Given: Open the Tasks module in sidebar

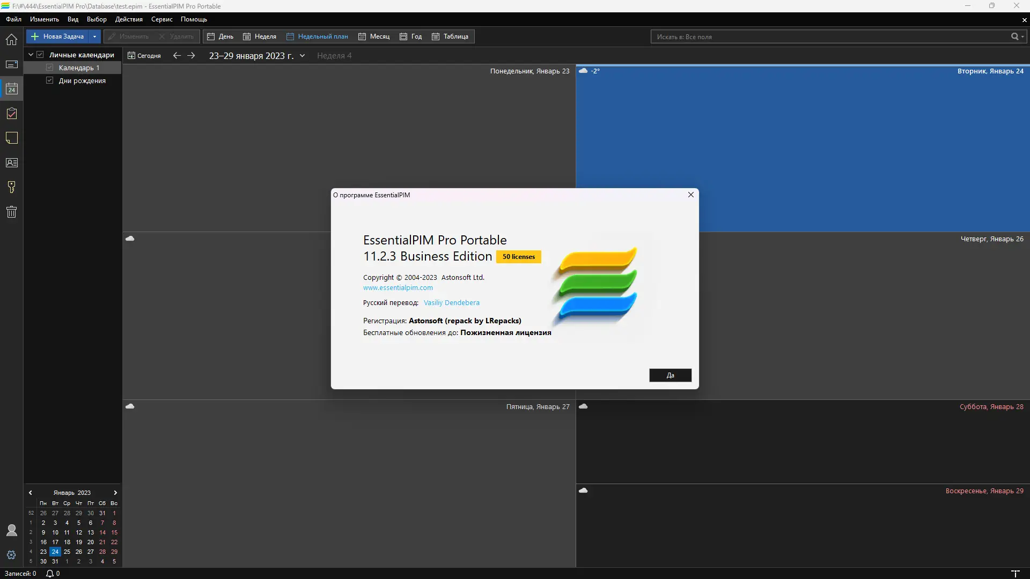Looking at the screenshot, I should (11, 114).
